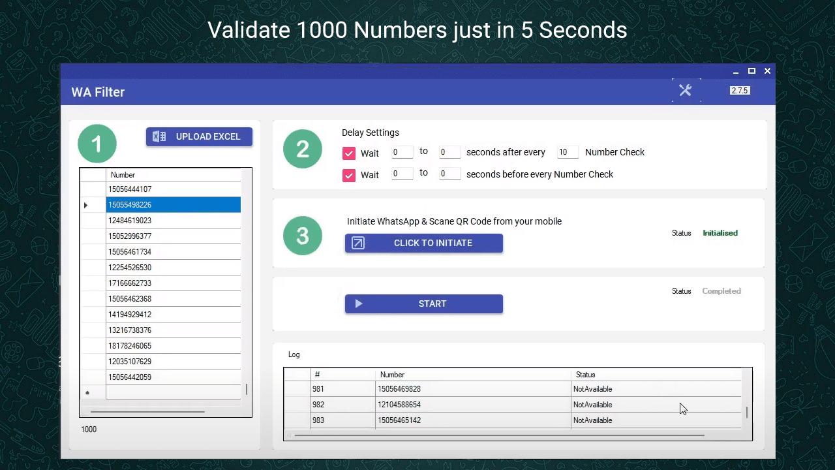Click the Excel icon on upload button
The height and width of the screenshot is (470, 835).
(x=159, y=136)
